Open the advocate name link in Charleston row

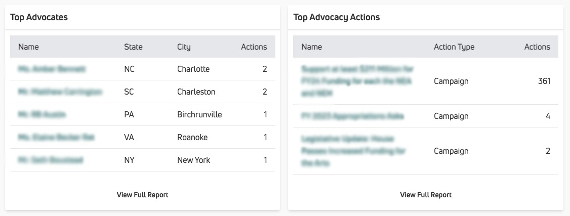pos(60,92)
